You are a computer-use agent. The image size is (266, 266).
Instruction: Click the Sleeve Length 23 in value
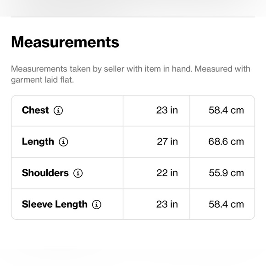[167, 205]
